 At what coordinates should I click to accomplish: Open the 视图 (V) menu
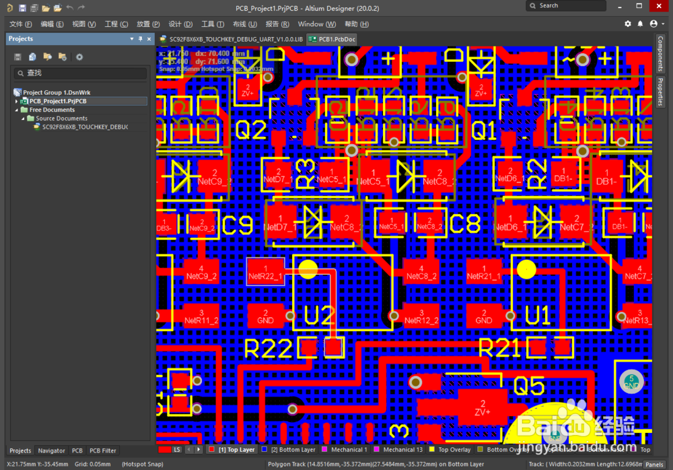tap(83, 24)
